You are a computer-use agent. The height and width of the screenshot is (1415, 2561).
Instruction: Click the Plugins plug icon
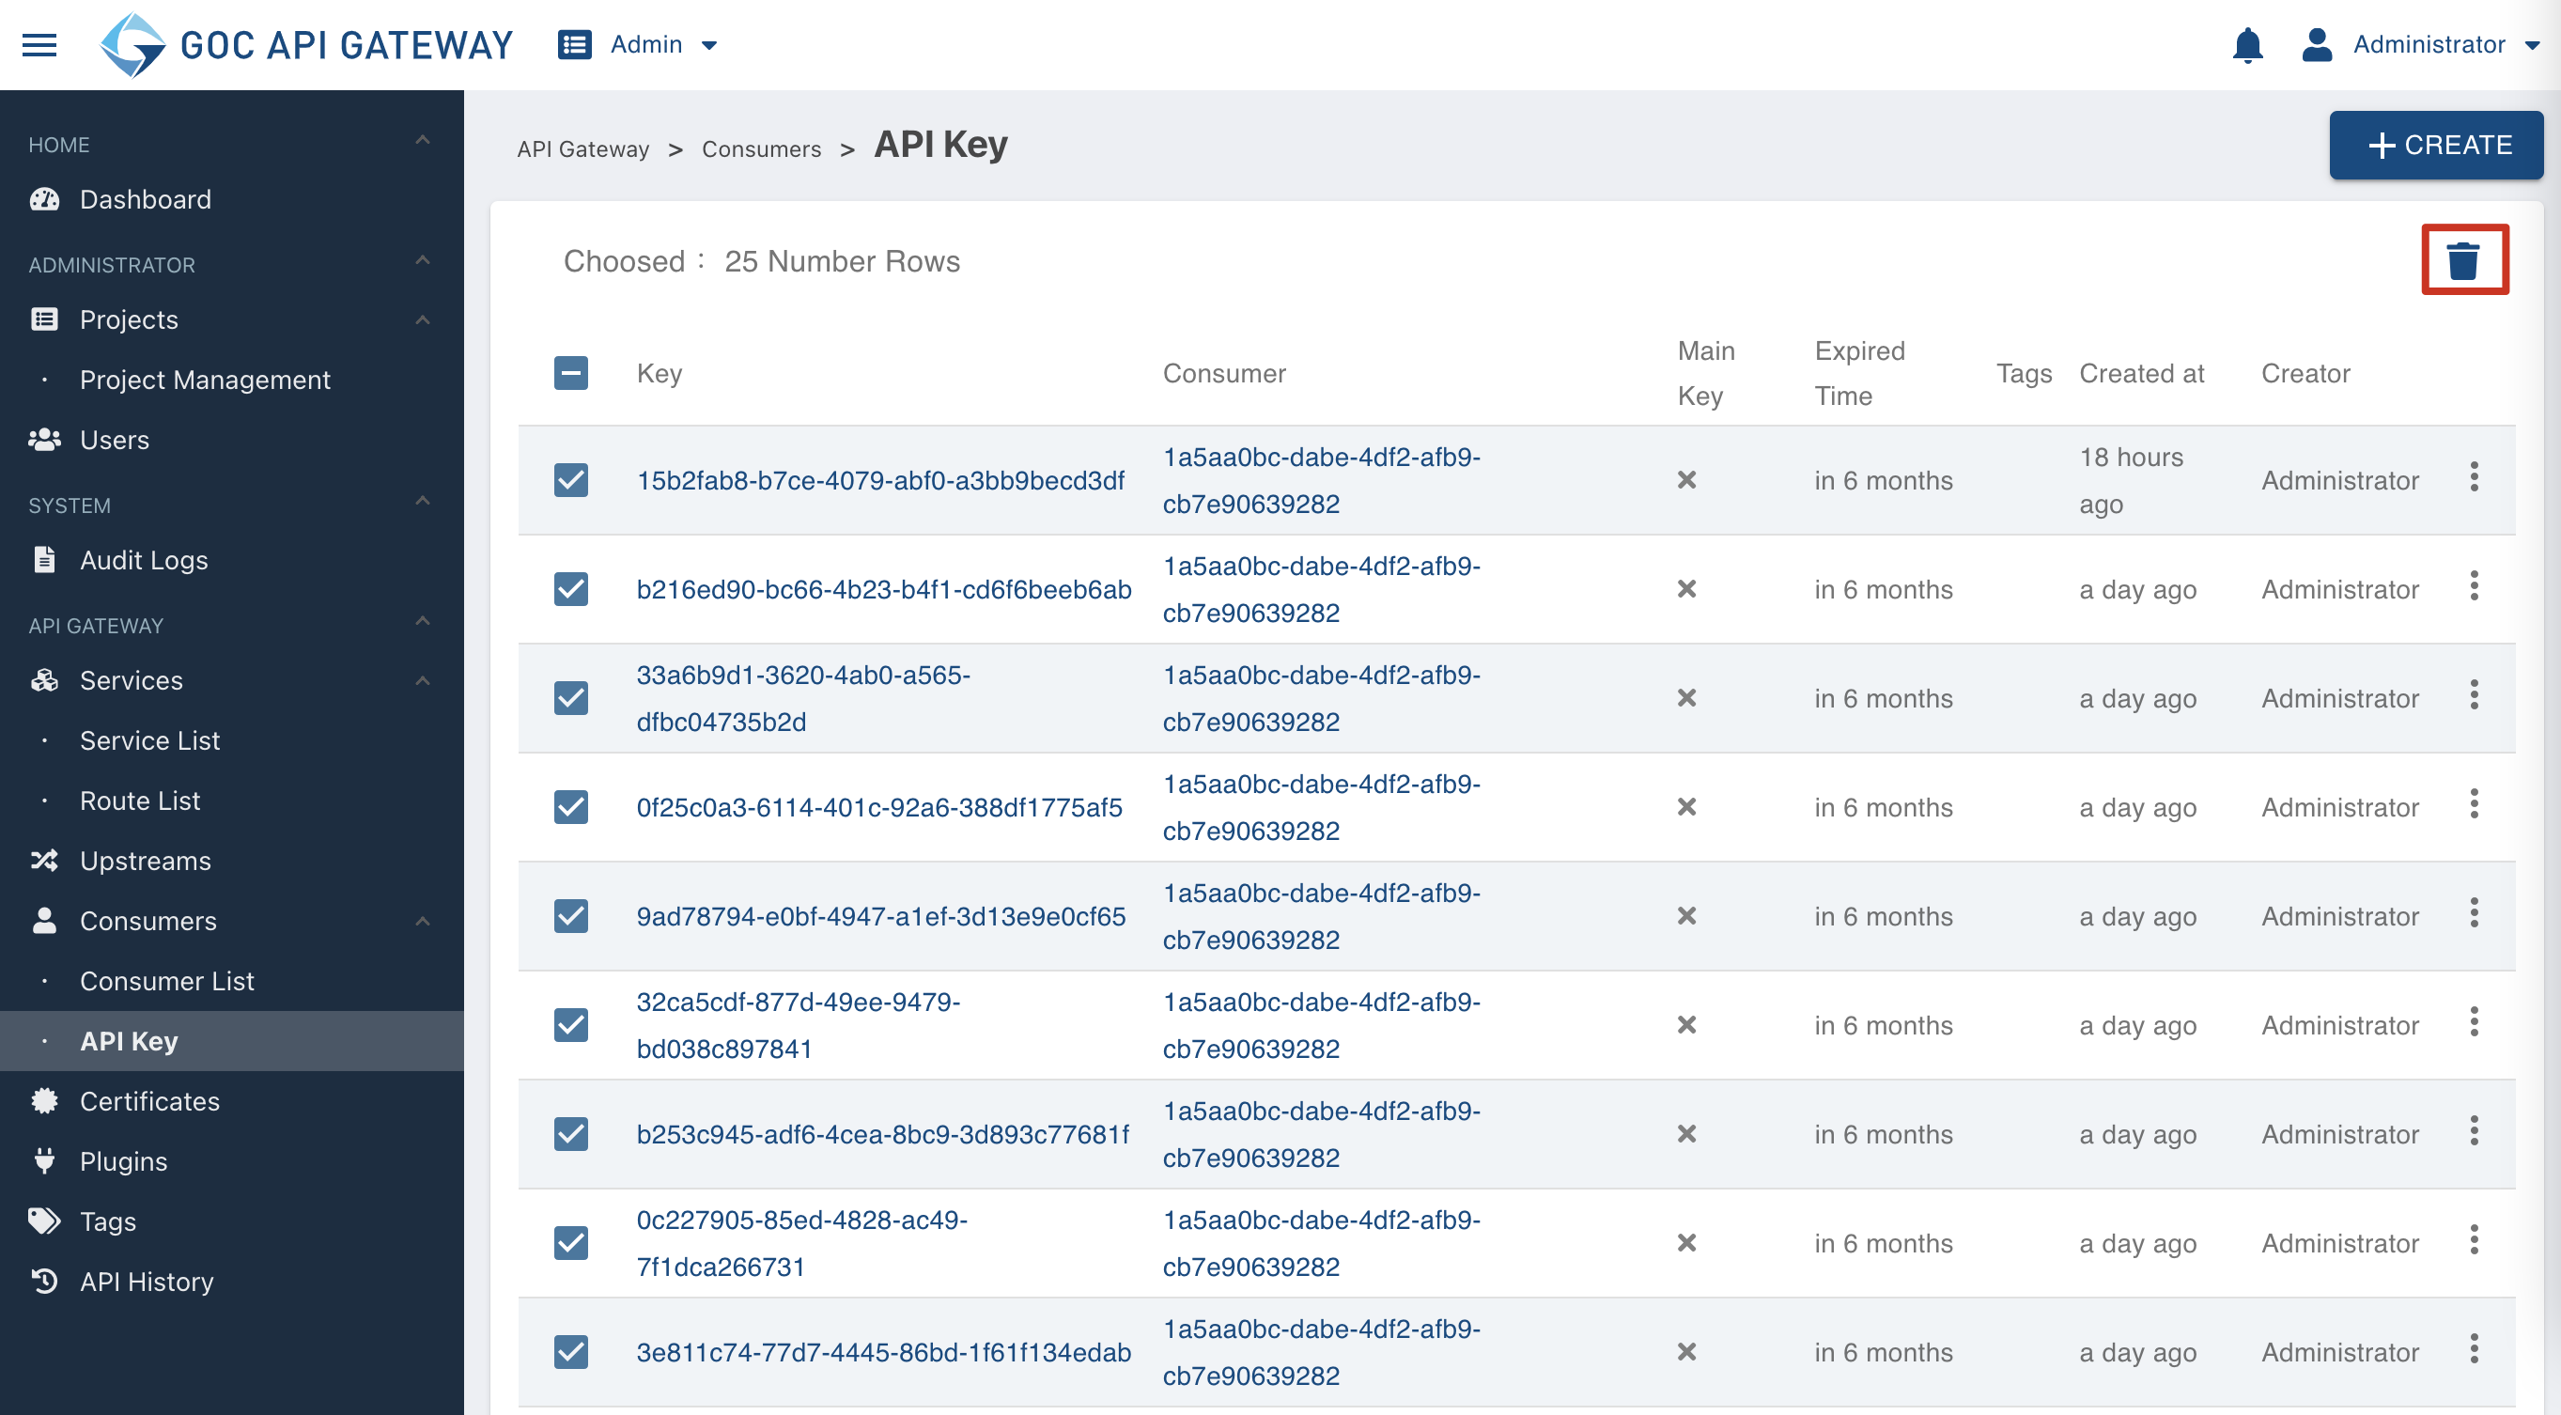pos(45,1160)
